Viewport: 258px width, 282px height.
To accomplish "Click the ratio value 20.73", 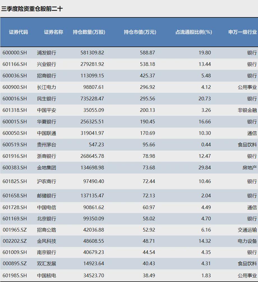I will click(204, 99).
